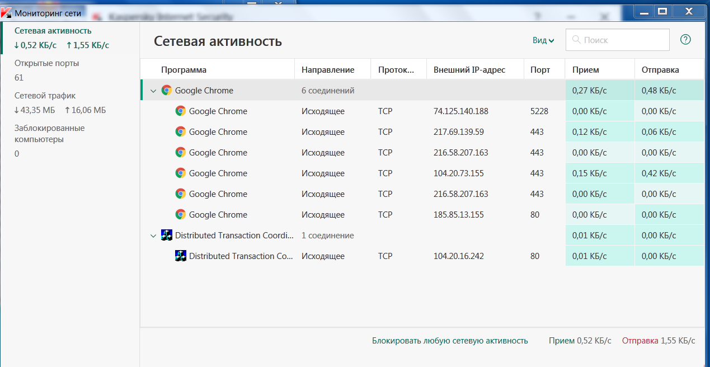Image resolution: width=710 pixels, height=367 pixels.
Task: Click the sidebar download speed 0,52 КБ/с
Action: [x=36, y=45]
